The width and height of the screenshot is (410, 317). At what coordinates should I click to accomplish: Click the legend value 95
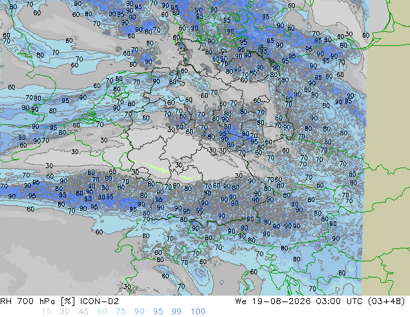point(158,312)
